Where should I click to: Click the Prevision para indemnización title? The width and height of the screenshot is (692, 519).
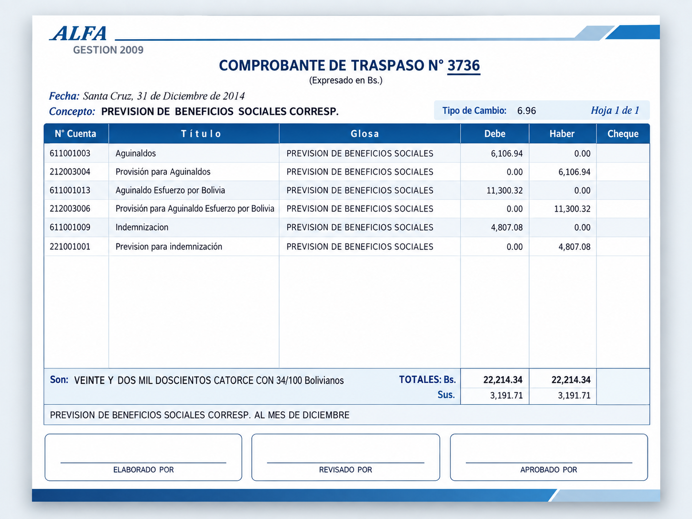click(x=169, y=247)
